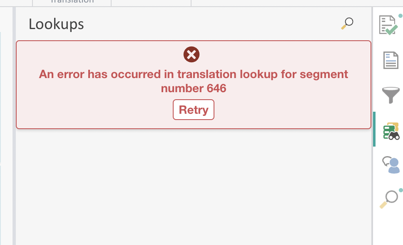Click the error message text about segment 646

[193, 81]
